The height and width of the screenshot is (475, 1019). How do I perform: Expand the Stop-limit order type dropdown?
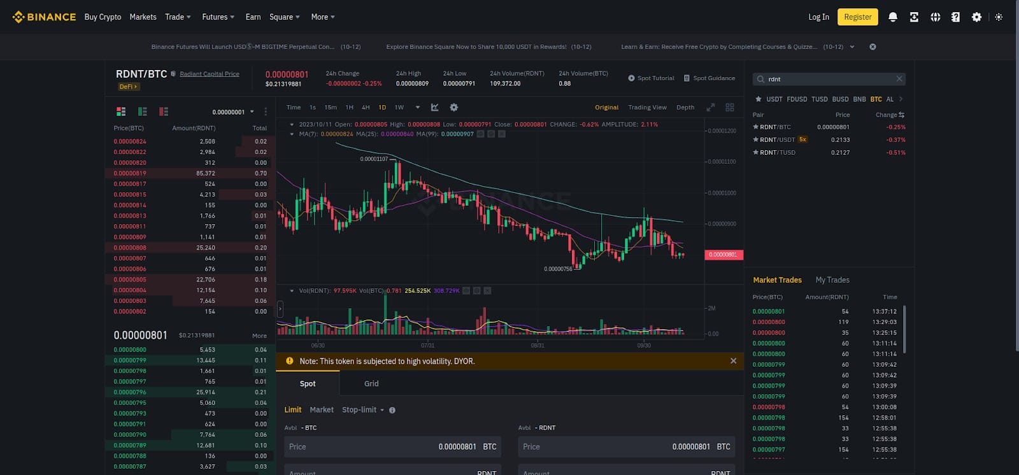point(382,410)
